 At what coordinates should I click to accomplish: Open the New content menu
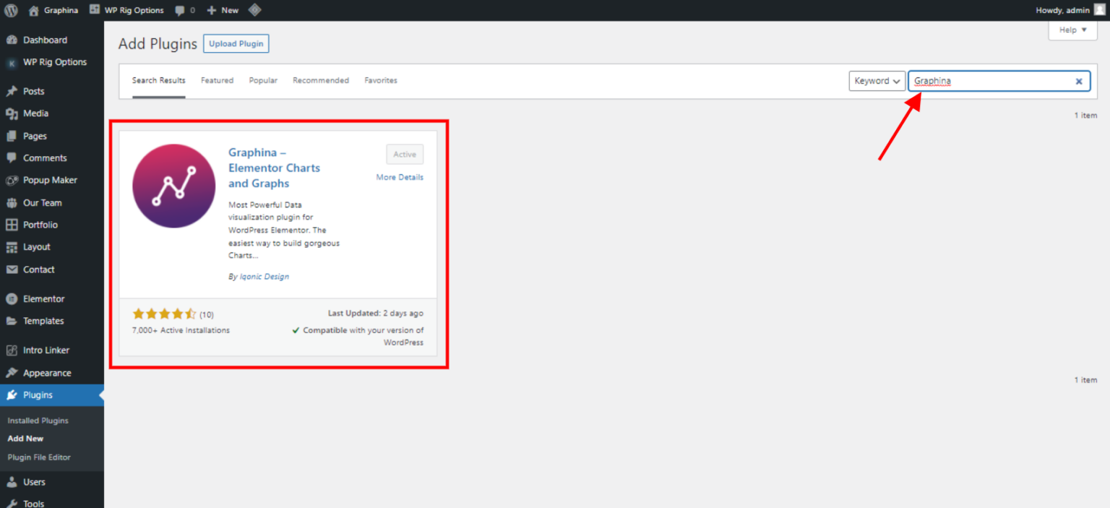point(223,9)
